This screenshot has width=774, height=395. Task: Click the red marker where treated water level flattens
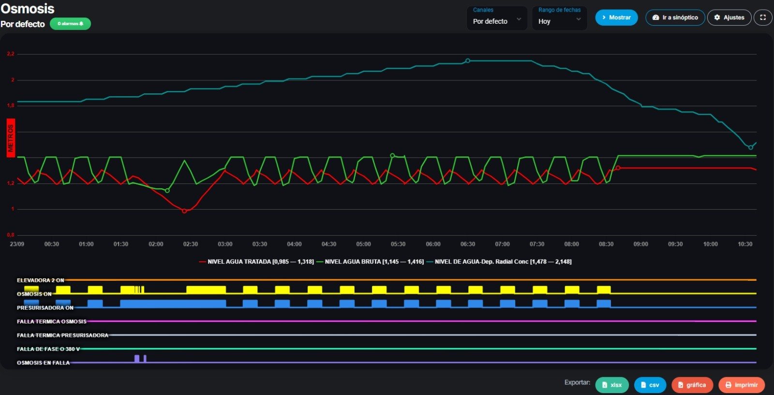pos(618,168)
